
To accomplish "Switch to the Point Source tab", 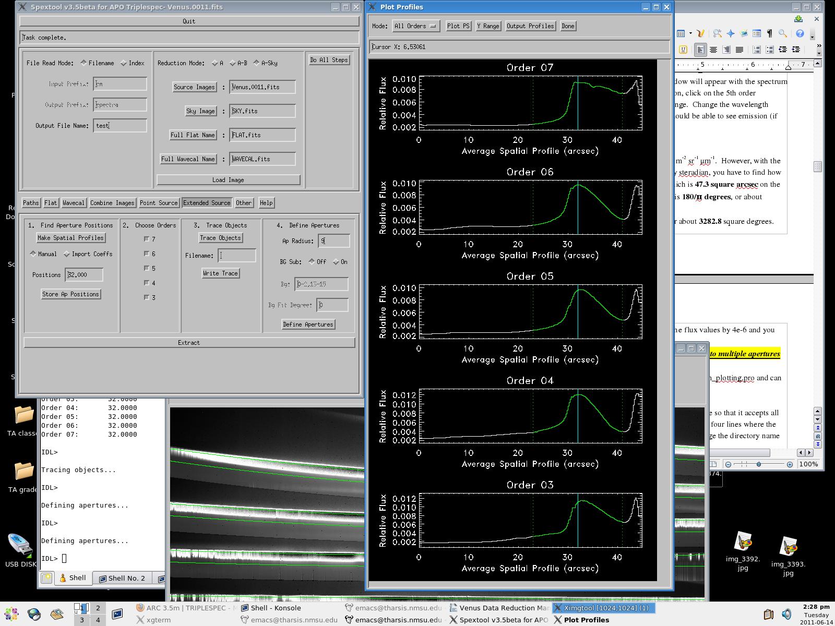I will pyautogui.click(x=159, y=203).
